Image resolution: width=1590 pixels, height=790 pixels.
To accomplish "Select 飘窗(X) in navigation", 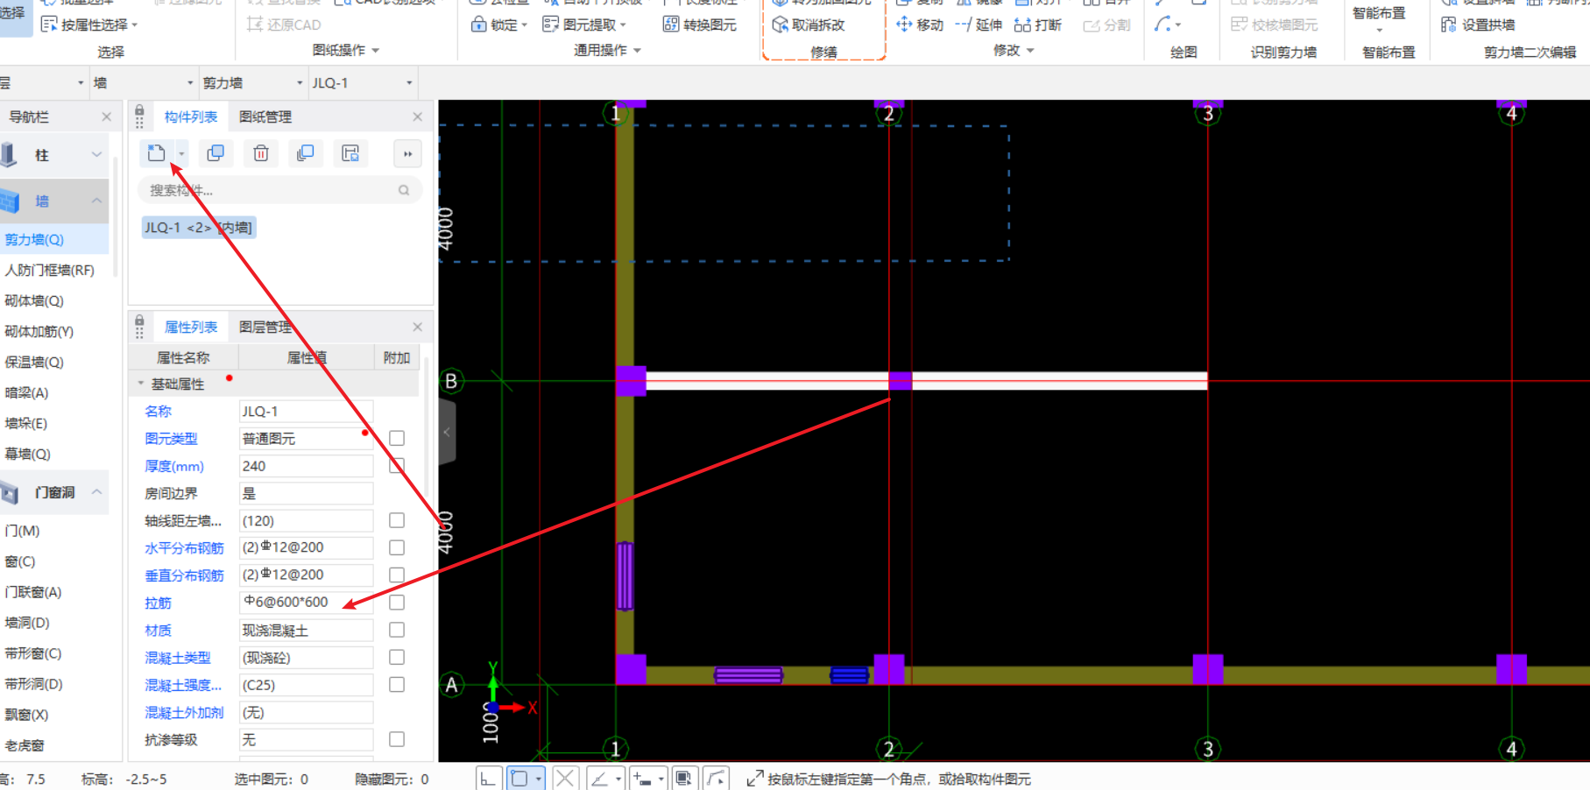I will (x=27, y=715).
